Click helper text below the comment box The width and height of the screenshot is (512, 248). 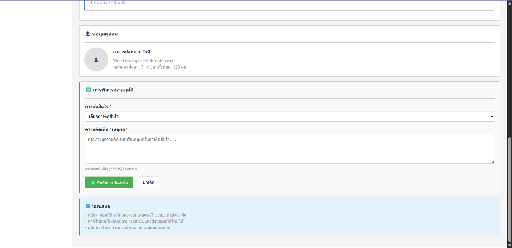pyautogui.click(x=111, y=169)
